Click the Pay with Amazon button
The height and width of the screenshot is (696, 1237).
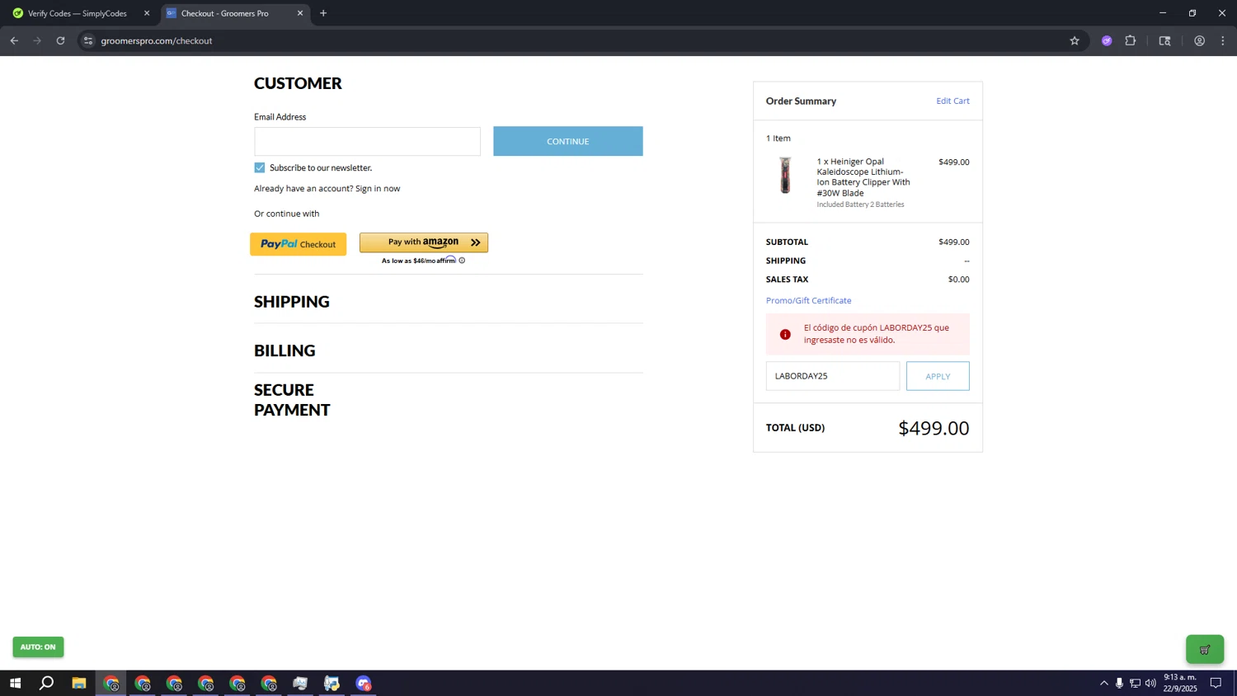424,242
